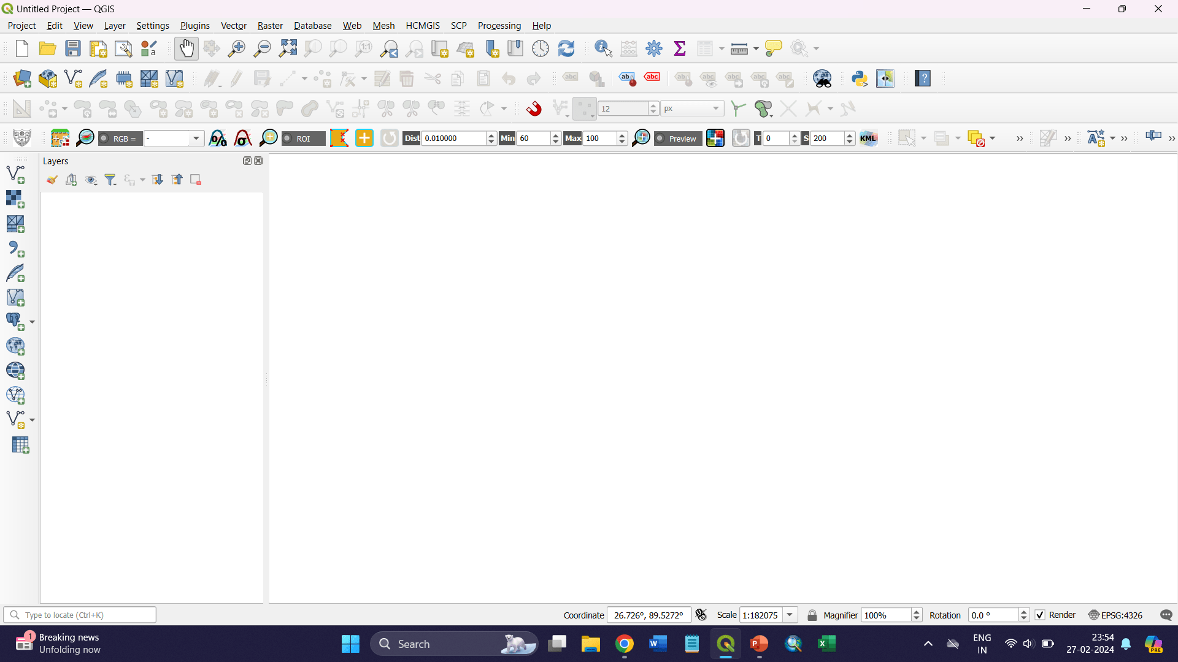The height and width of the screenshot is (662, 1178).
Task: Click the Zoom Full extent icon
Action: pyautogui.click(x=288, y=48)
